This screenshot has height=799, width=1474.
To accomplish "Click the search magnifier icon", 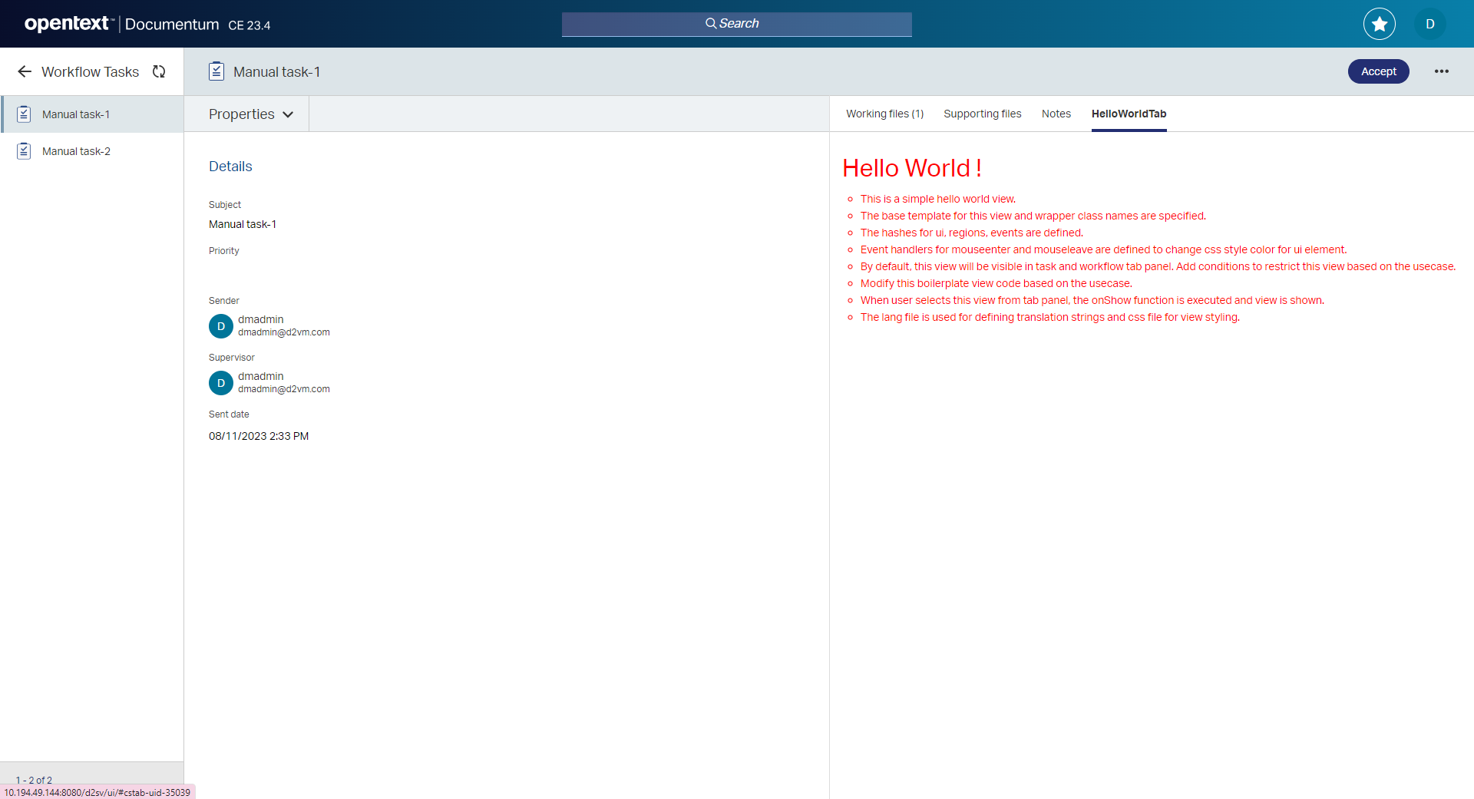I will (712, 23).
